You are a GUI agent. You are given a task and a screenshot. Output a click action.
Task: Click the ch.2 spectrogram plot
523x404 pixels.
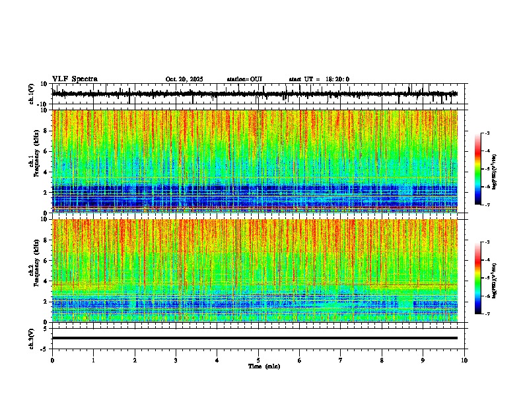coord(255,271)
